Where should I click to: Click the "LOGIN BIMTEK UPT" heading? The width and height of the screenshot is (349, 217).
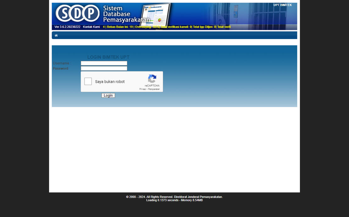[108, 57]
